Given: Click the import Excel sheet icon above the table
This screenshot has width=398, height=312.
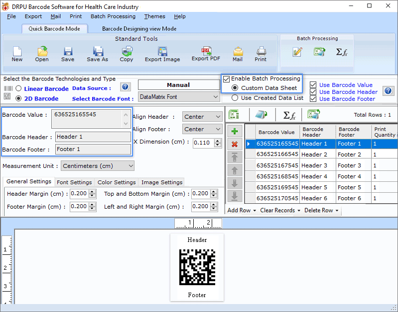Looking at the screenshot, I should coord(234,114).
